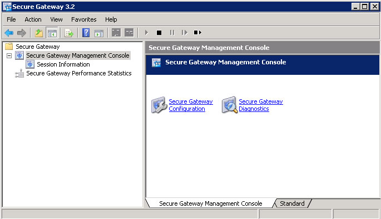Switch to Secure Gateway Management Console bottom tab
This screenshot has width=381, height=219.
pos(210,203)
